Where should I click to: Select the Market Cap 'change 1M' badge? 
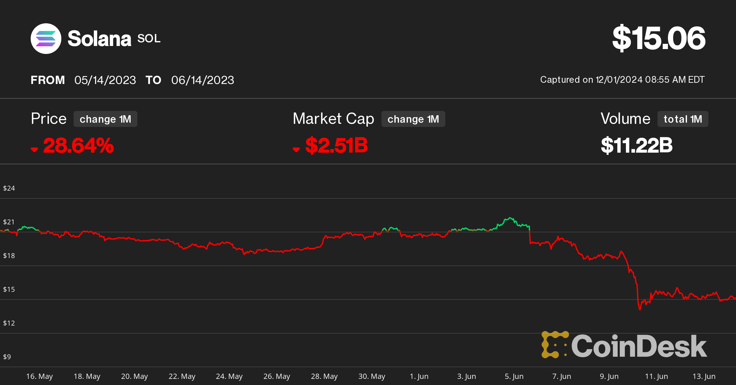tap(413, 119)
